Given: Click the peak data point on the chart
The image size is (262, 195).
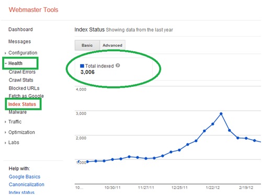Looking at the screenshot, I should click(221, 114).
